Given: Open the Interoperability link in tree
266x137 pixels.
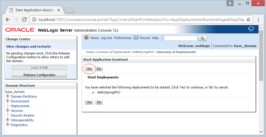Looking at the screenshot, I should click(x=22, y=120).
